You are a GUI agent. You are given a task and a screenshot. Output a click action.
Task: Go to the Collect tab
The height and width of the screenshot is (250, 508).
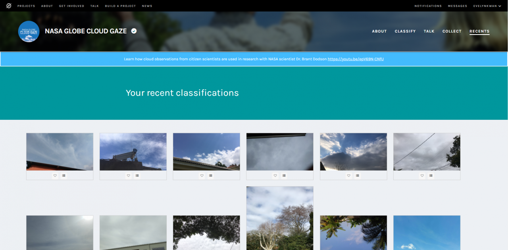click(452, 31)
